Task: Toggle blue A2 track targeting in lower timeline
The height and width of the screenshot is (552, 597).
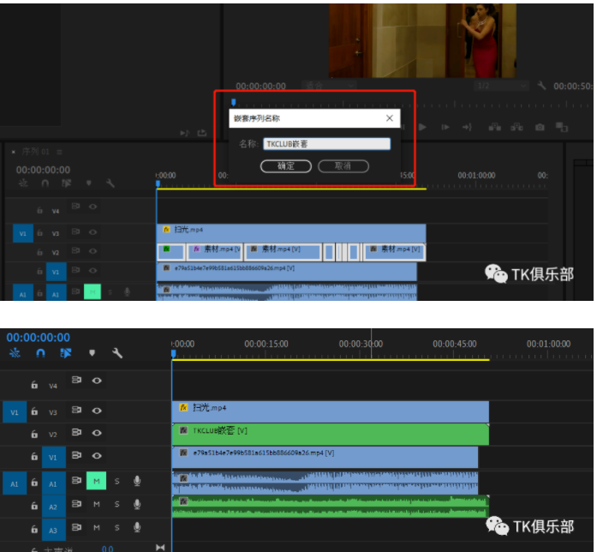Action: 53,507
